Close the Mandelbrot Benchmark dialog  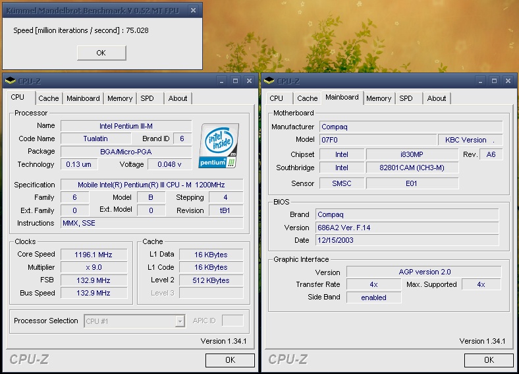tap(193, 11)
